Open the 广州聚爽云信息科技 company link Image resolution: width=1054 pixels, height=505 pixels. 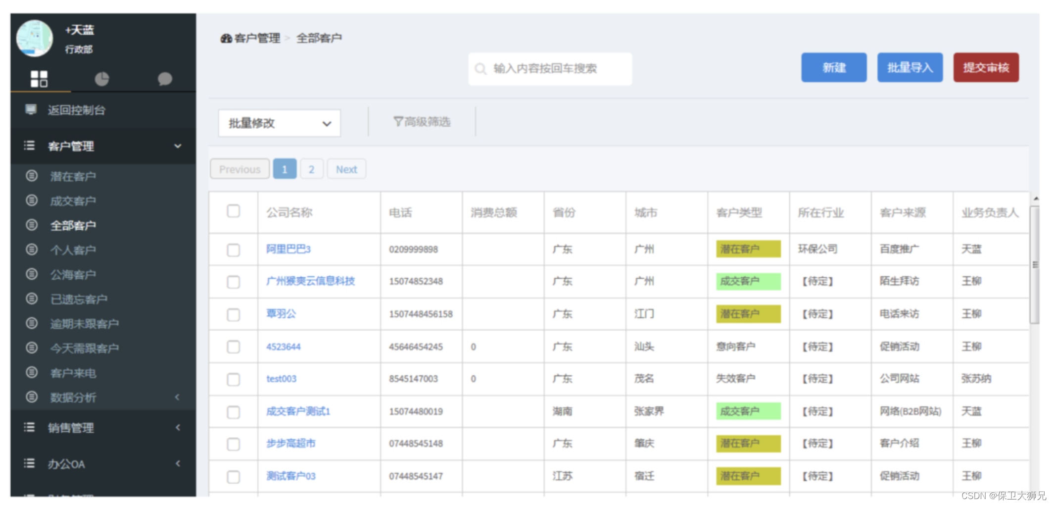311,281
